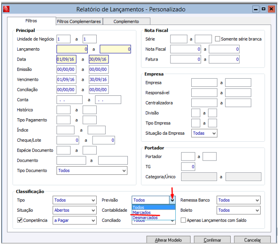Screen dimensions: 279x244
Task: Click the Documento start field
Action: point(71,160)
